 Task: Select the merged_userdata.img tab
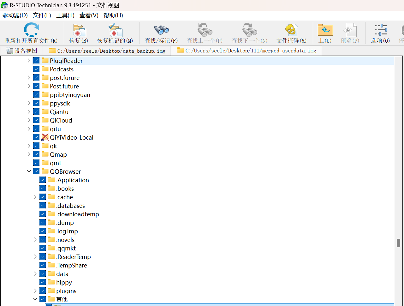point(247,51)
